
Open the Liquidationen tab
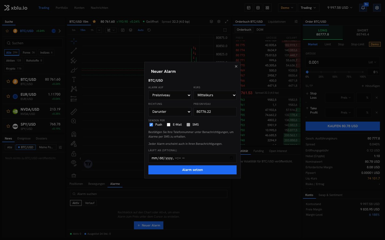coord(277,22)
